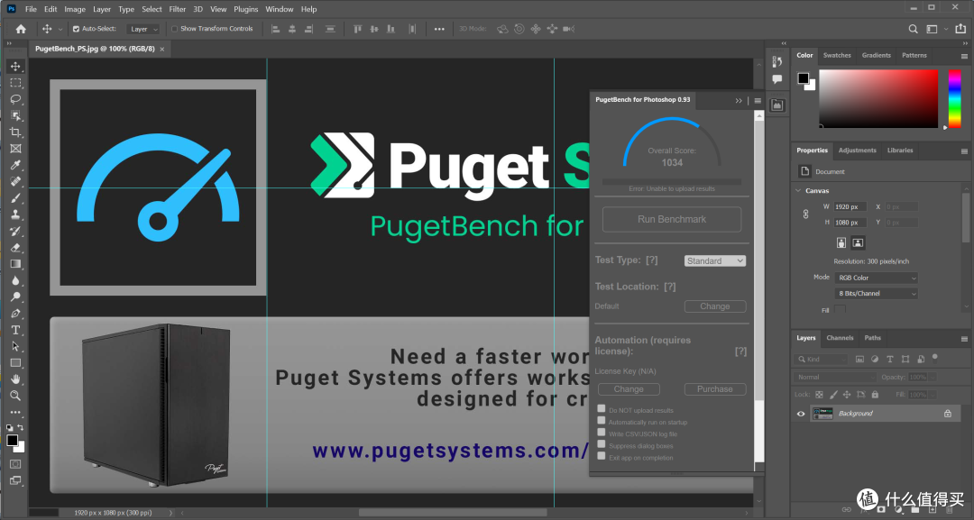The height and width of the screenshot is (520, 974).
Task: Click the Run Benchmark button
Action: pos(672,219)
